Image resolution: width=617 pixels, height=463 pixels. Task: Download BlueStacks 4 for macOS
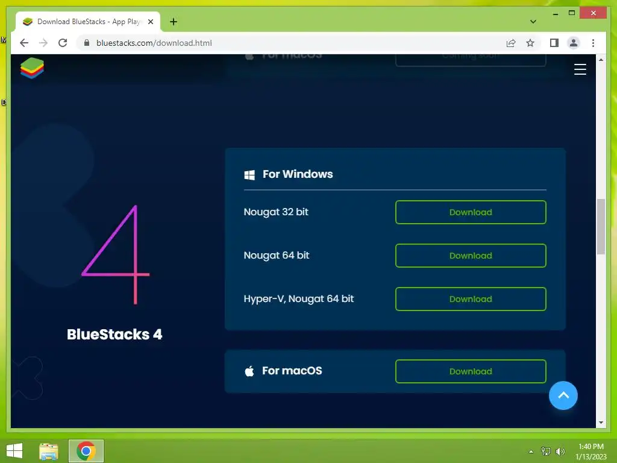pyautogui.click(x=471, y=371)
